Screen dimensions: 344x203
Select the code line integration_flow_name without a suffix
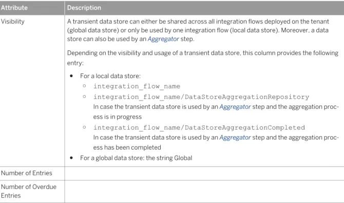[137, 86]
